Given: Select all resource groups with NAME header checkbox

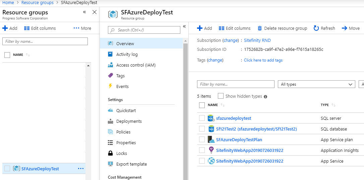Looking at the screenshot, I should (x=7, y=55).
